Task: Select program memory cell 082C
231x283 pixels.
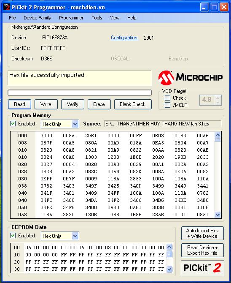Action: click(x=91, y=171)
